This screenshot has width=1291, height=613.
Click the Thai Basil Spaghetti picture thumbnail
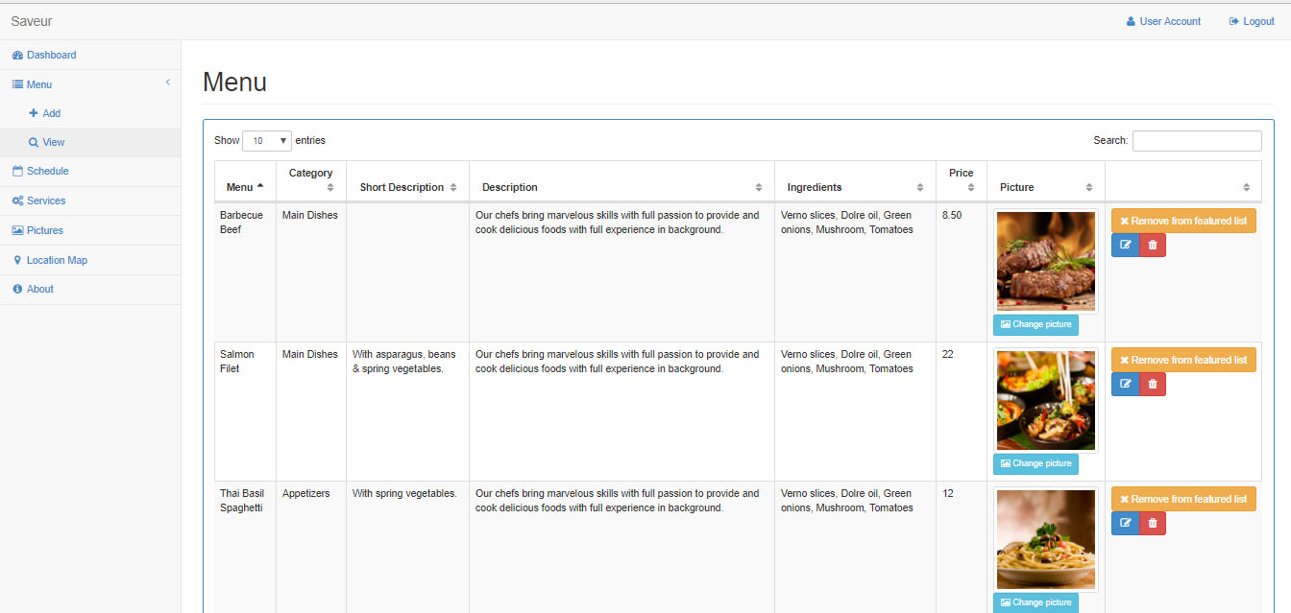tap(1045, 539)
